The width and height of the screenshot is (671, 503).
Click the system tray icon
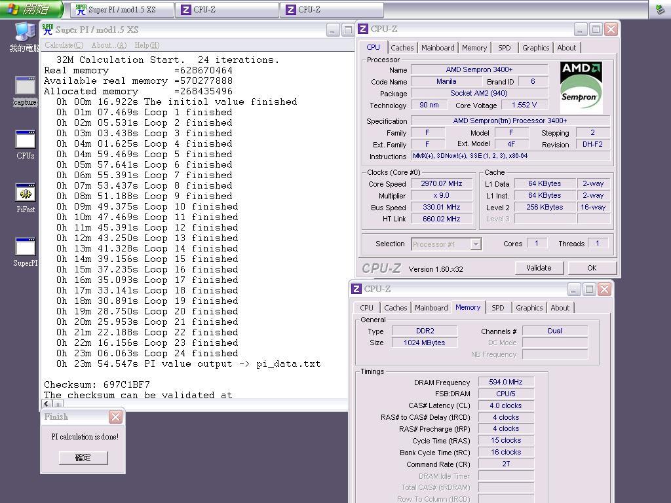[659, 9]
